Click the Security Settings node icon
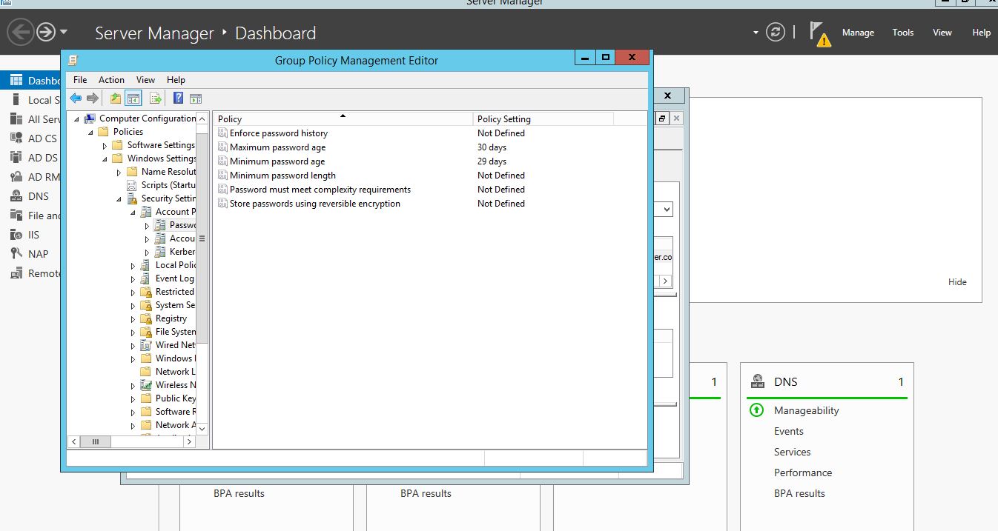Image resolution: width=998 pixels, height=531 pixels. (x=133, y=198)
